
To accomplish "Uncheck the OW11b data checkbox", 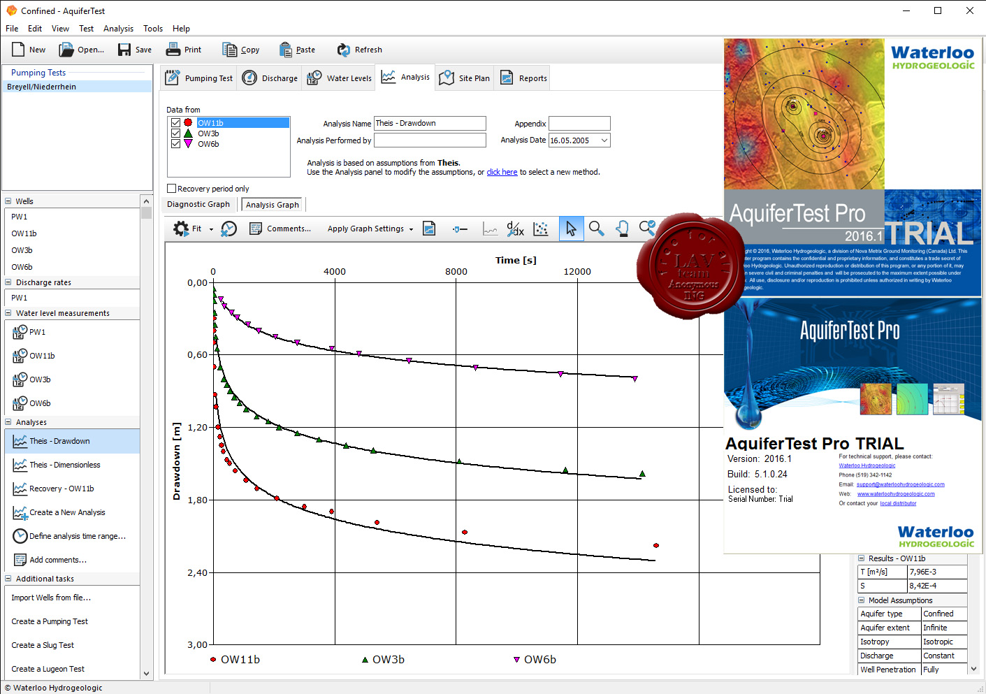I will (x=175, y=123).
